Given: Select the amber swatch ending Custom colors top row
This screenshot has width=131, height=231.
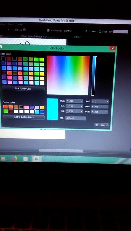Looking at the screenshot, I should click(x=42, y=107).
